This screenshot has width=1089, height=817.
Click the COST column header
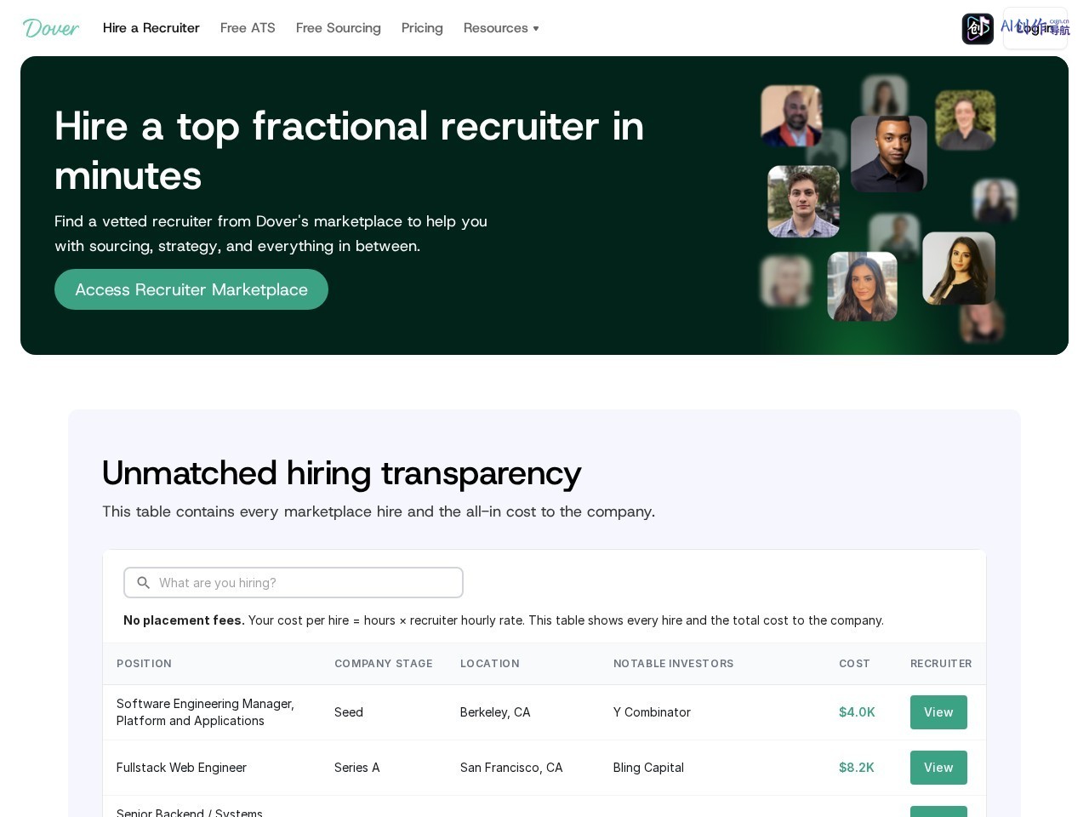coord(854,664)
